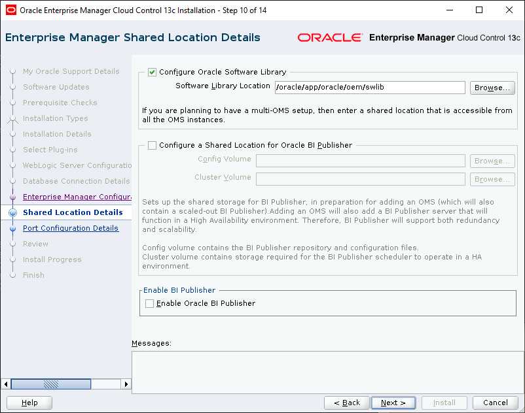525x413 pixels.
Task: Click the Installation Details step
Action: tap(57, 135)
